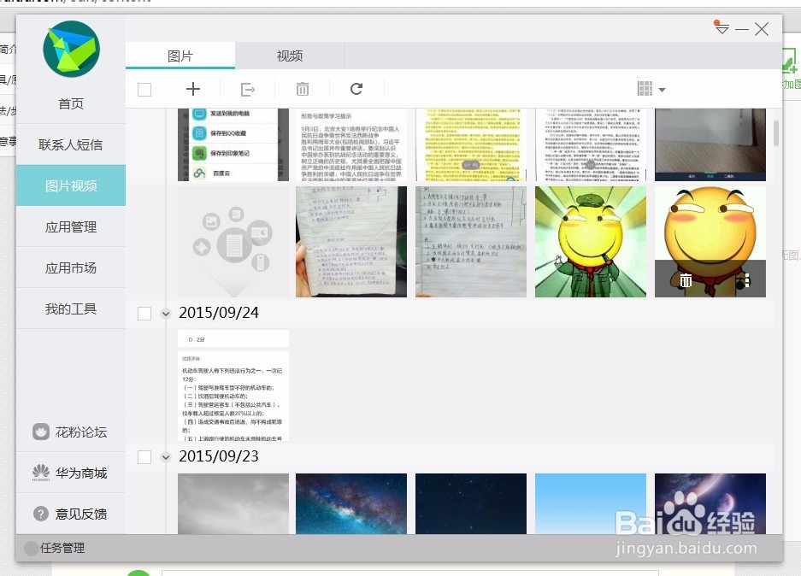Switch to the 图片 tab
801x576 pixels.
pyautogui.click(x=180, y=56)
